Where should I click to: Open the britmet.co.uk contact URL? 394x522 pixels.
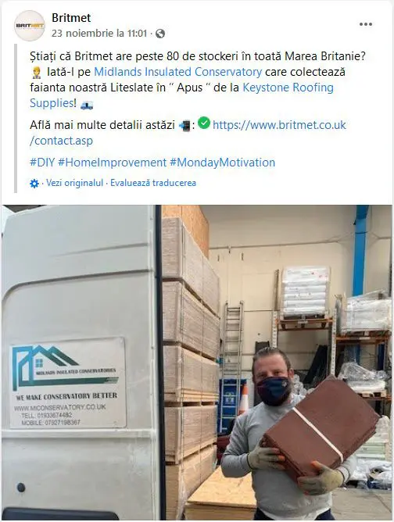[x=188, y=133]
